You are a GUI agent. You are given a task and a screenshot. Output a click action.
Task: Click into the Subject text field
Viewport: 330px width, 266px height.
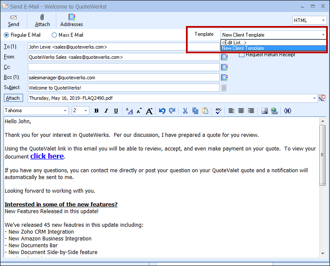point(123,88)
